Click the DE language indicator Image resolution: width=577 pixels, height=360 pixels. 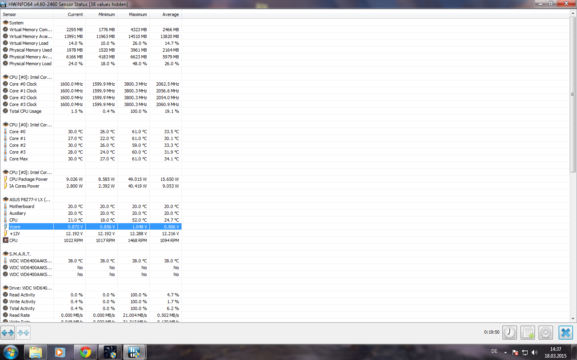[494, 351]
